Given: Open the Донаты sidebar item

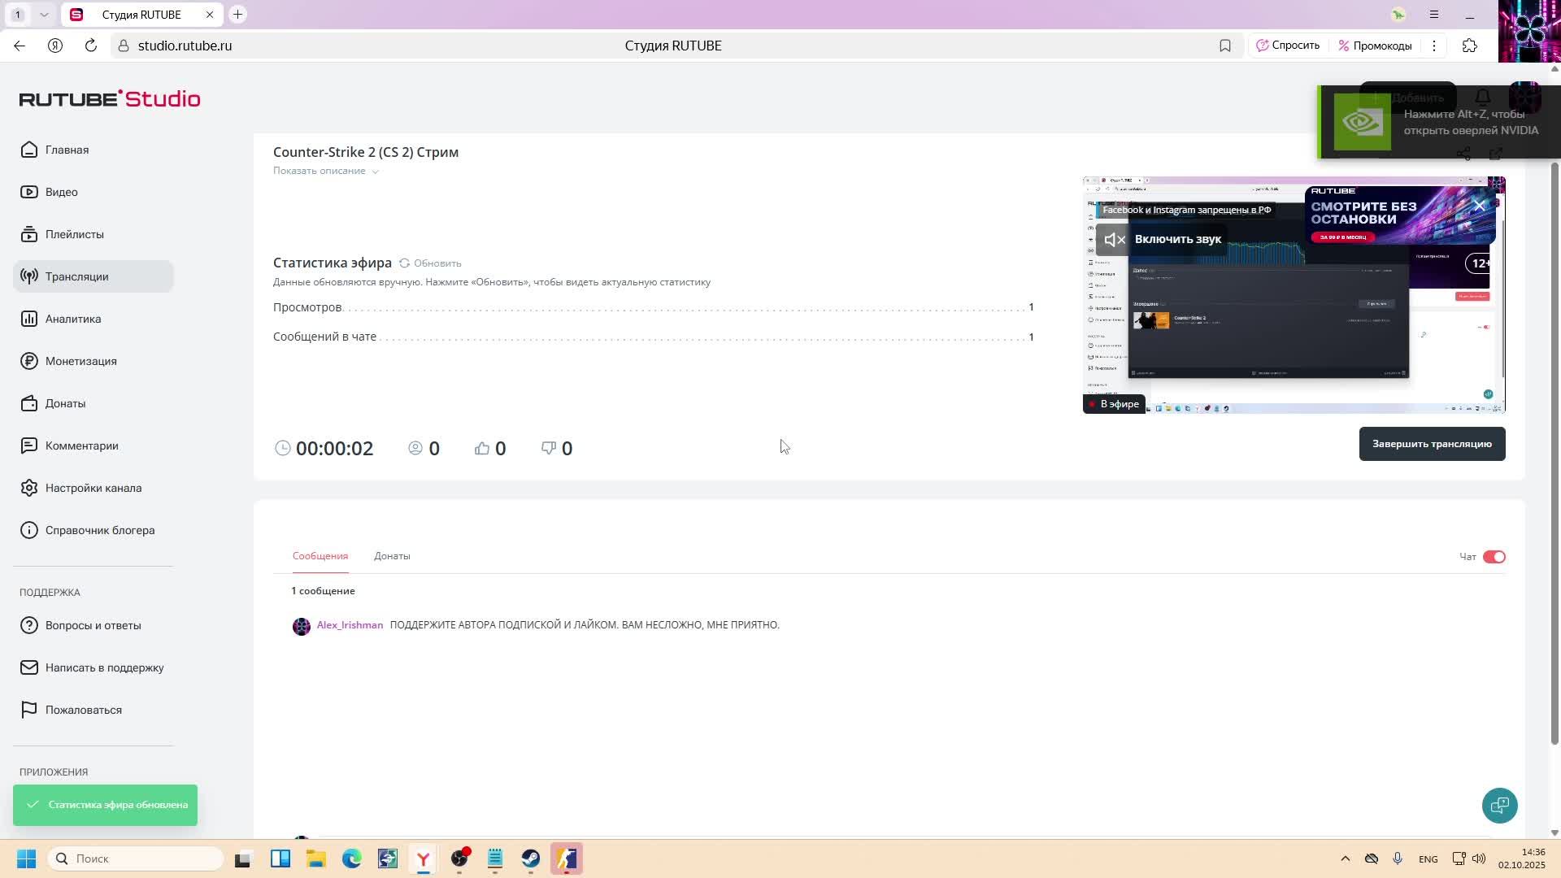Looking at the screenshot, I should pyautogui.click(x=65, y=403).
